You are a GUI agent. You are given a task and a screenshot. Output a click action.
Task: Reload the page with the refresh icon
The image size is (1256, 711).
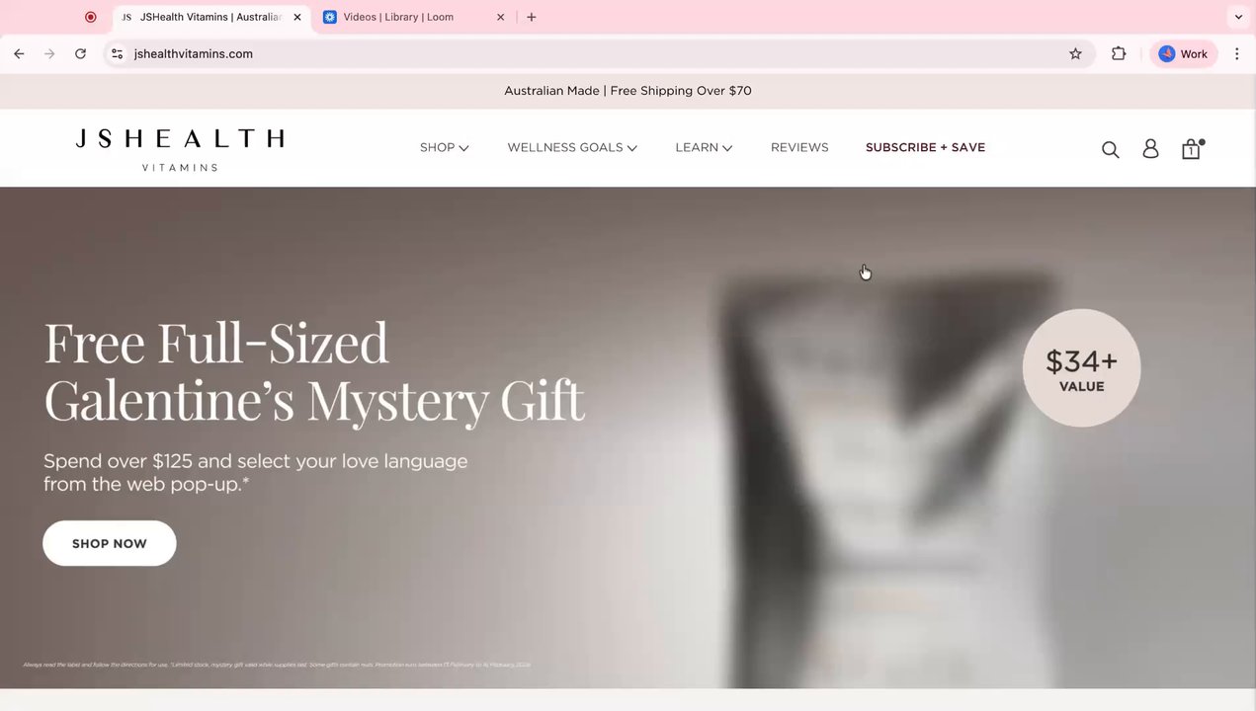pyautogui.click(x=80, y=54)
